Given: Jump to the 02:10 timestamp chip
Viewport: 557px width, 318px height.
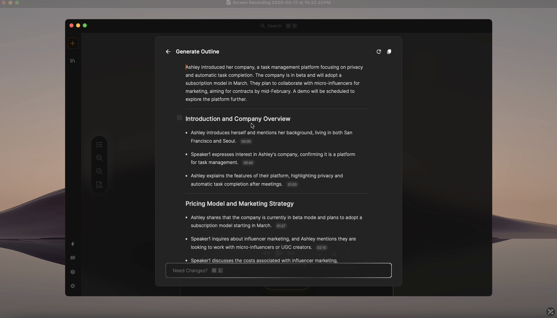Looking at the screenshot, I should [x=321, y=248].
